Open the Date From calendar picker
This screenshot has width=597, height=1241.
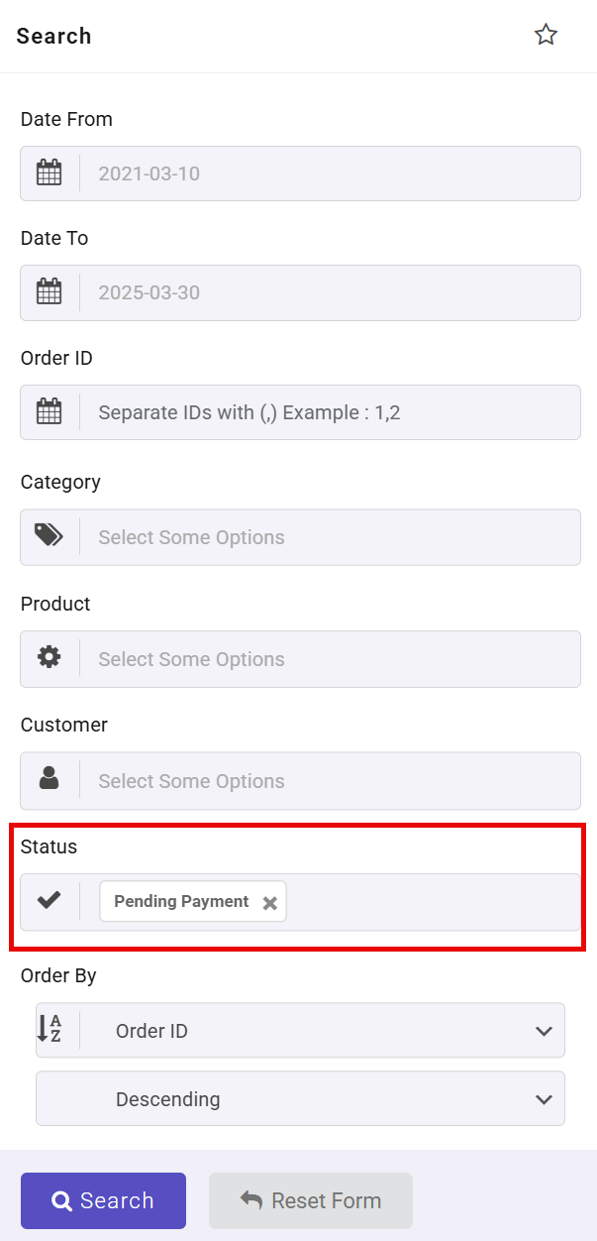(x=49, y=171)
